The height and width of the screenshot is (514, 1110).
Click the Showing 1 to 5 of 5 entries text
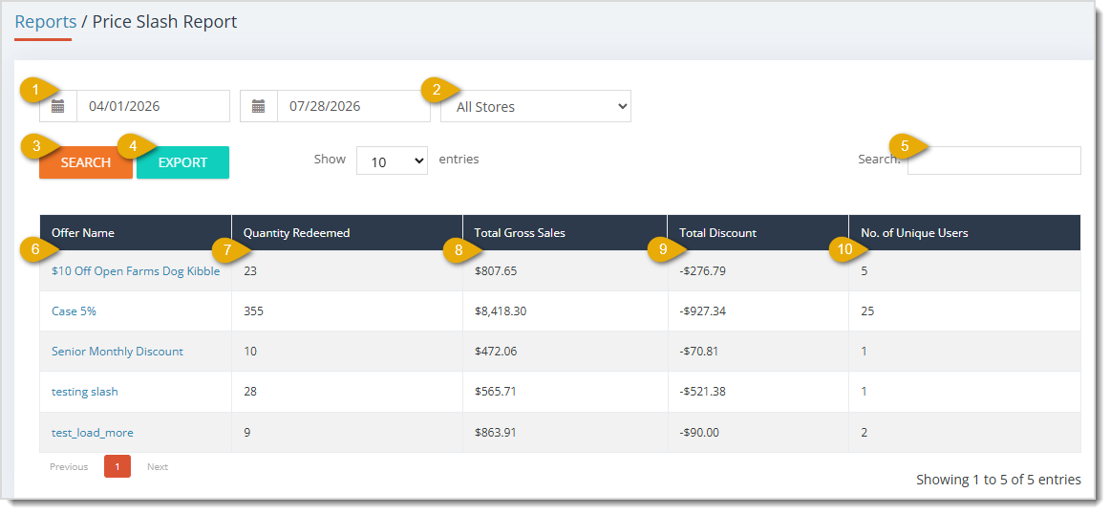(998, 480)
